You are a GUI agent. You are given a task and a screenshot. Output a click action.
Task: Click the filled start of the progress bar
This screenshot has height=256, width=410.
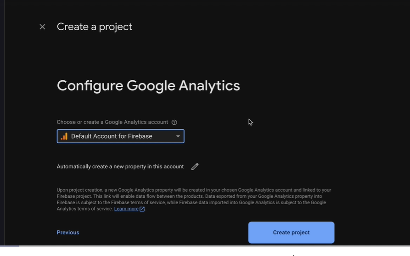click(x=10, y=246)
